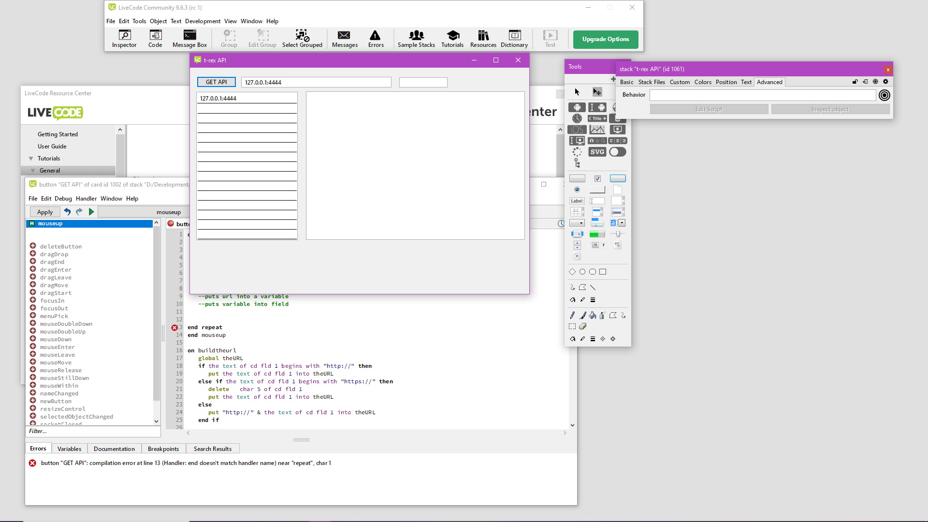928x522 pixels.
Task: Click the handler Filter field
Action: (x=93, y=431)
